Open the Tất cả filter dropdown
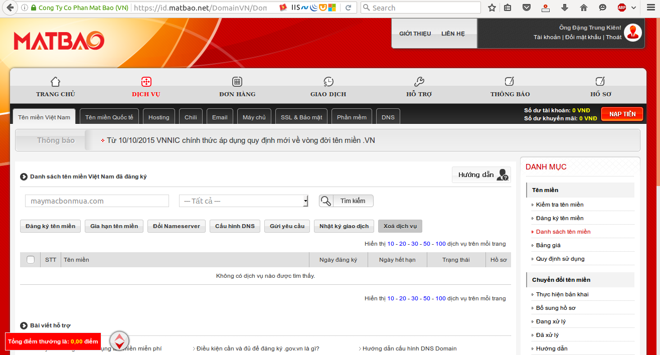This screenshot has height=355, width=660. pos(244,201)
